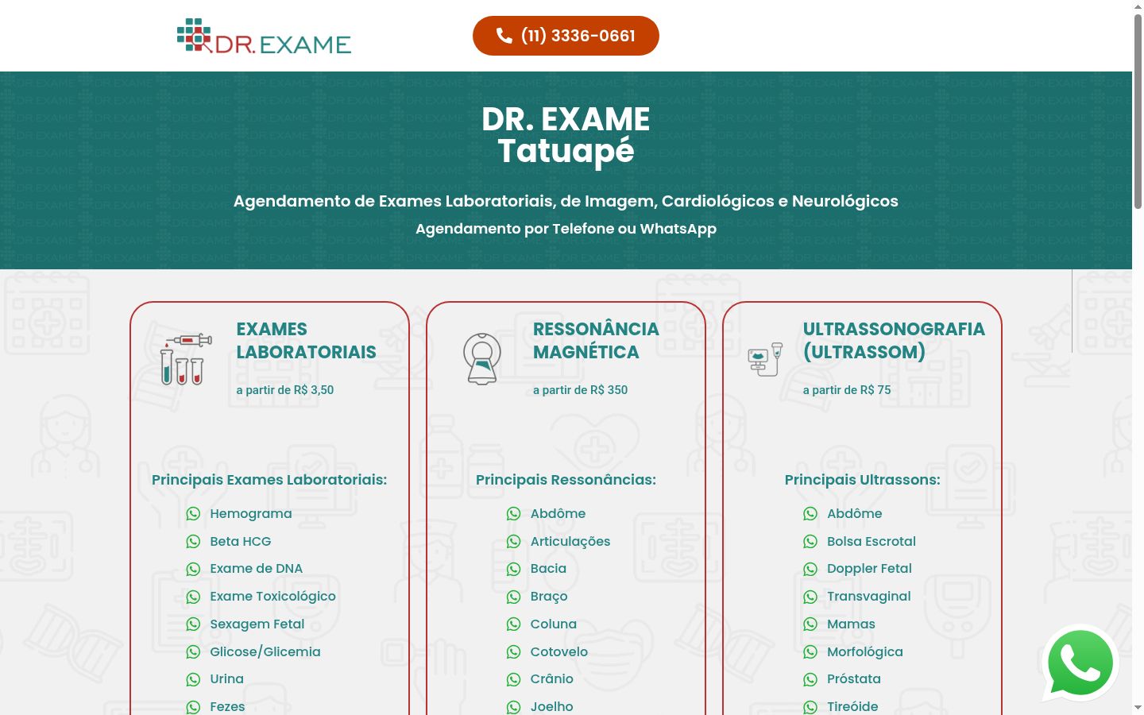The image size is (1144, 715).
Task: Tap the WhatsApp icon beside Próstata
Action: pos(810,679)
